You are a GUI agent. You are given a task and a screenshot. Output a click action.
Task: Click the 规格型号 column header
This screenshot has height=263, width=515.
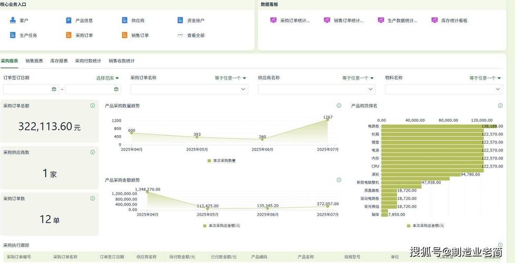(353, 257)
